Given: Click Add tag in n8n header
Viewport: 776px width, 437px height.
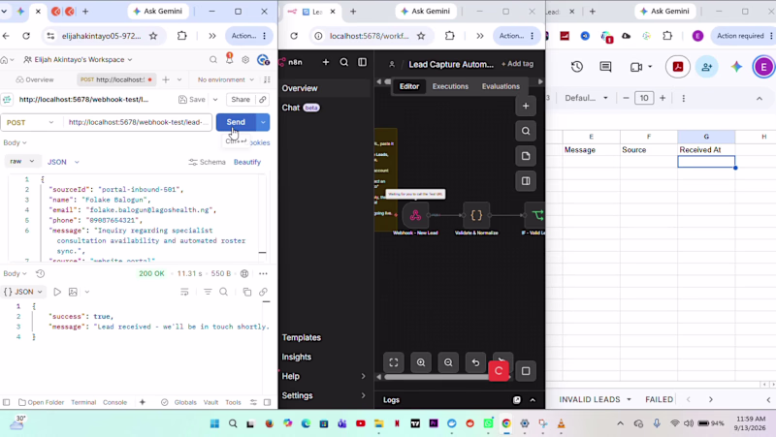Looking at the screenshot, I should point(517,64).
